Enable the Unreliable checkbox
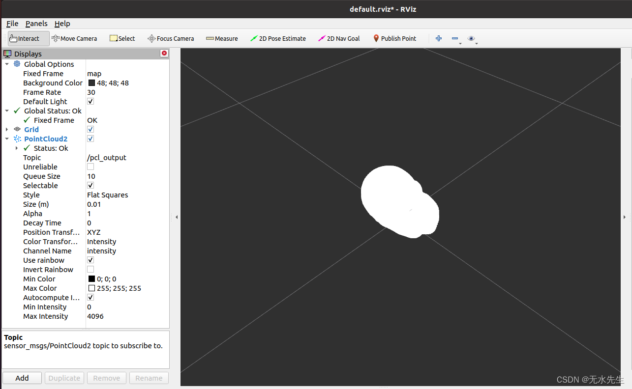 click(x=90, y=167)
